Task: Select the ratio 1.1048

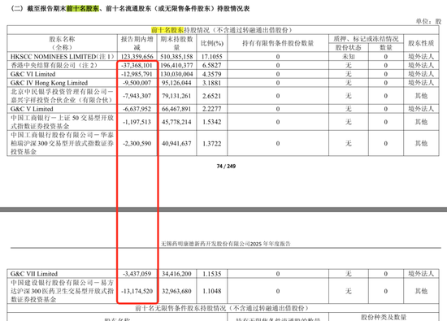Action: (x=212, y=291)
